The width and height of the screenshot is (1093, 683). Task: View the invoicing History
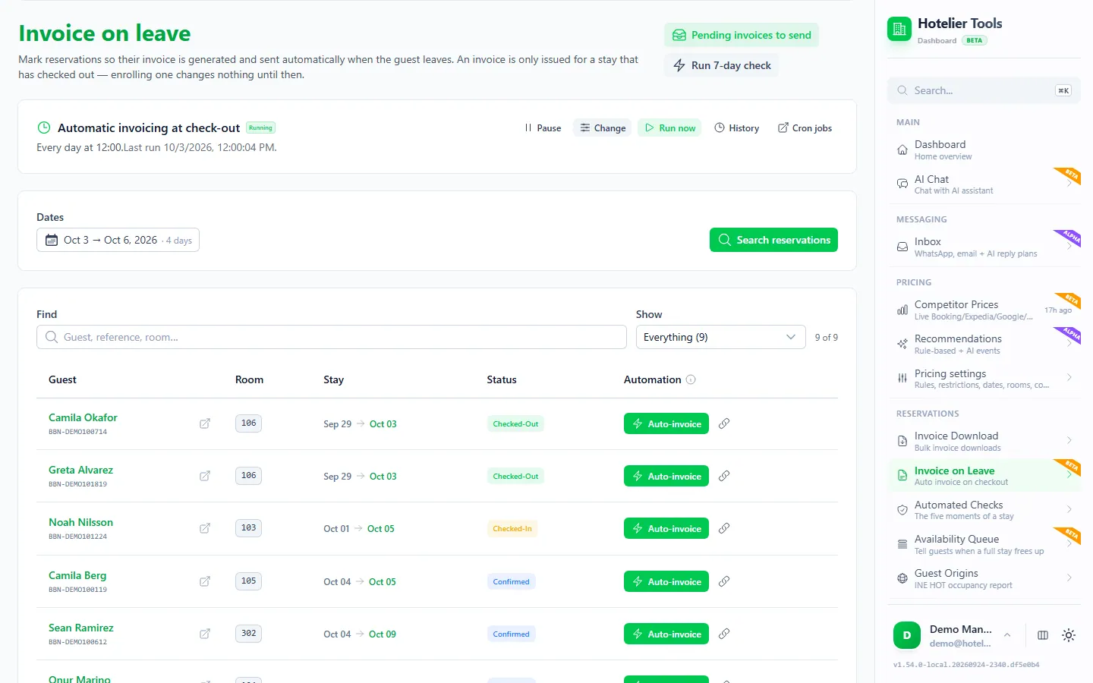(x=736, y=128)
